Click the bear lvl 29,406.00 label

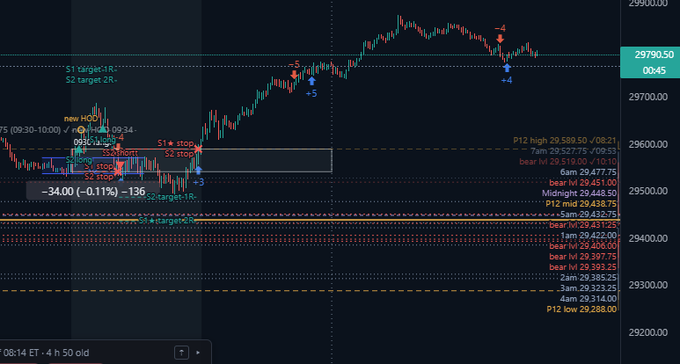pos(583,245)
